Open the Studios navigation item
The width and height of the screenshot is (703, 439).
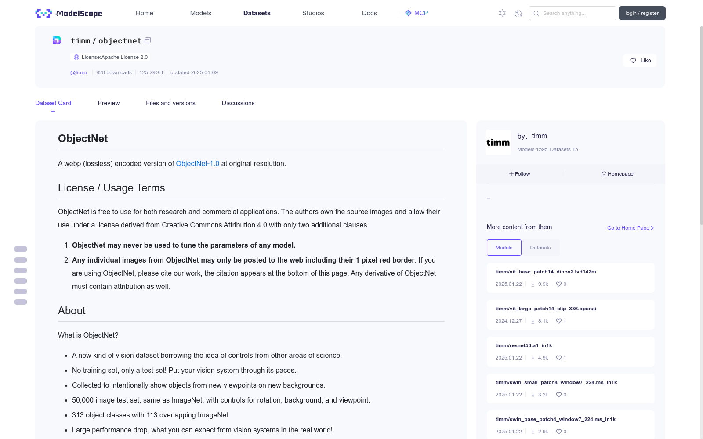point(313,13)
